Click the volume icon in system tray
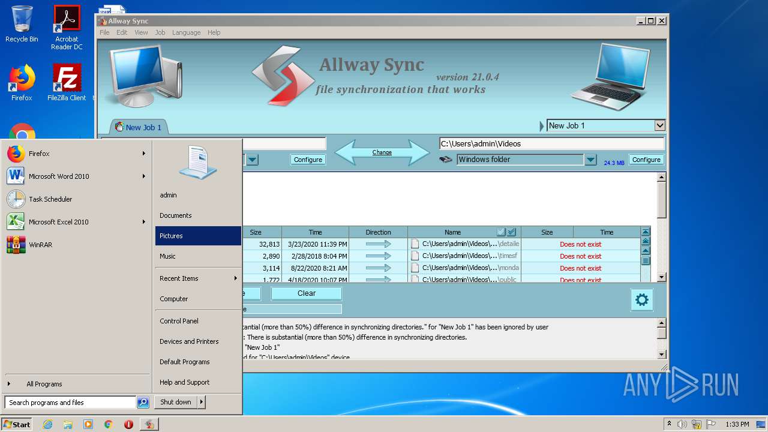The image size is (768, 432). pyautogui.click(x=682, y=424)
